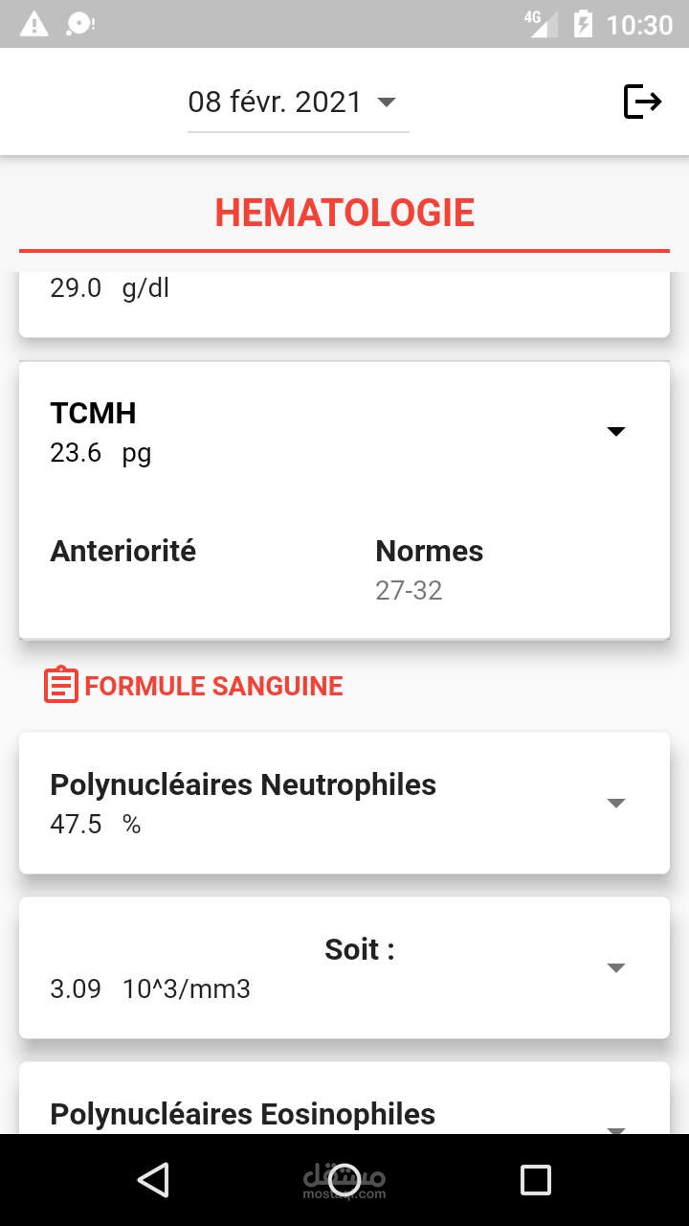The width and height of the screenshot is (689, 1226).
Task: Expand the Soit 3.09 10^3/mm3 card
Action: pos(616,968)
